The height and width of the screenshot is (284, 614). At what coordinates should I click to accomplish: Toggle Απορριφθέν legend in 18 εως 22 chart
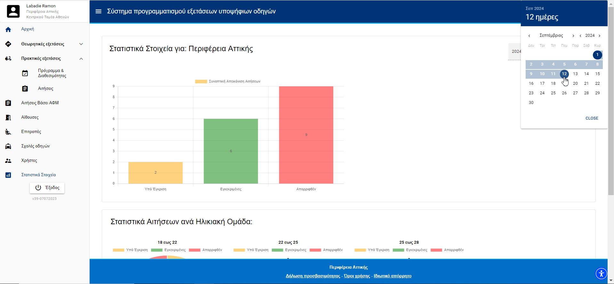206,250
